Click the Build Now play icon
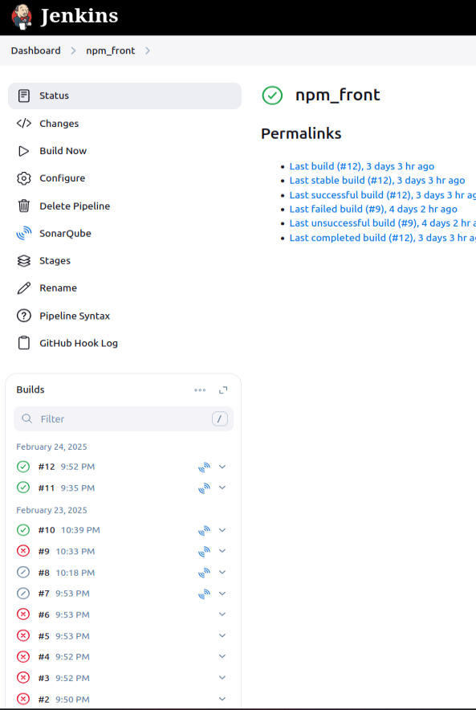This screenshot has width=476, height=710. (23, 151)
